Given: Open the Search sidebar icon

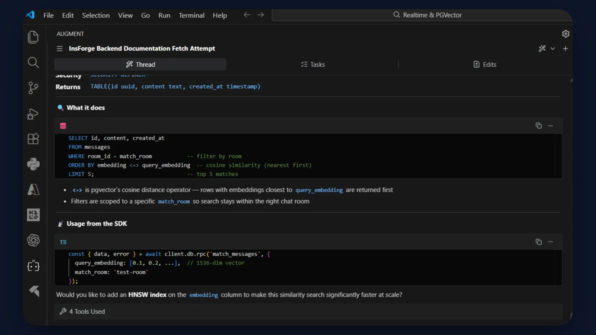Looking at the screenshot, I should coord(33,63).
